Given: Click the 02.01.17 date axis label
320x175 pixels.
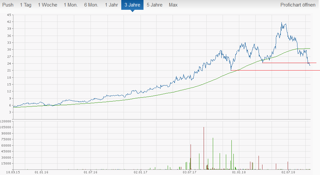Looking at the screenshot, I should pyautogui.click(x=141, y=172).
